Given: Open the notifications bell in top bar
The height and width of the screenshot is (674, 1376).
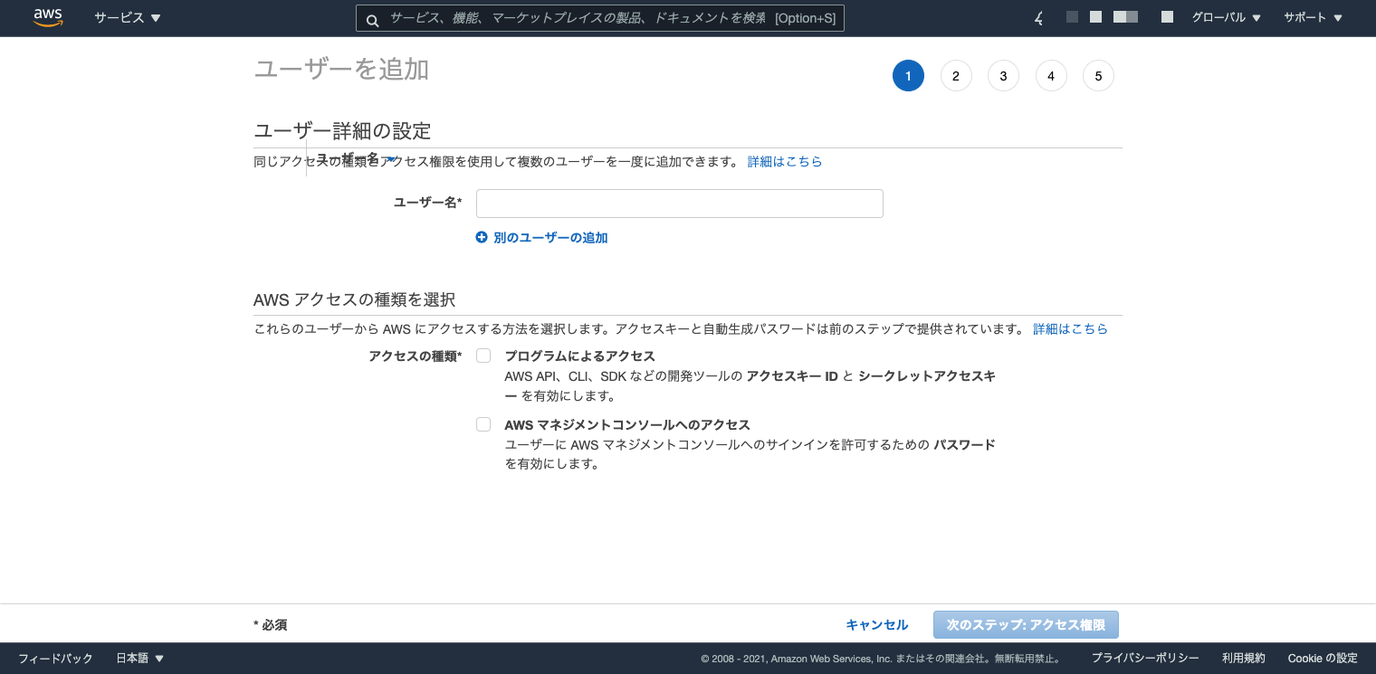Looking at the screenshot, I should (1038, 18).
